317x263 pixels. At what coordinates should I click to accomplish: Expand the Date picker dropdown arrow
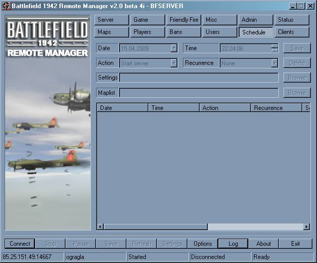tap(174, 48)
